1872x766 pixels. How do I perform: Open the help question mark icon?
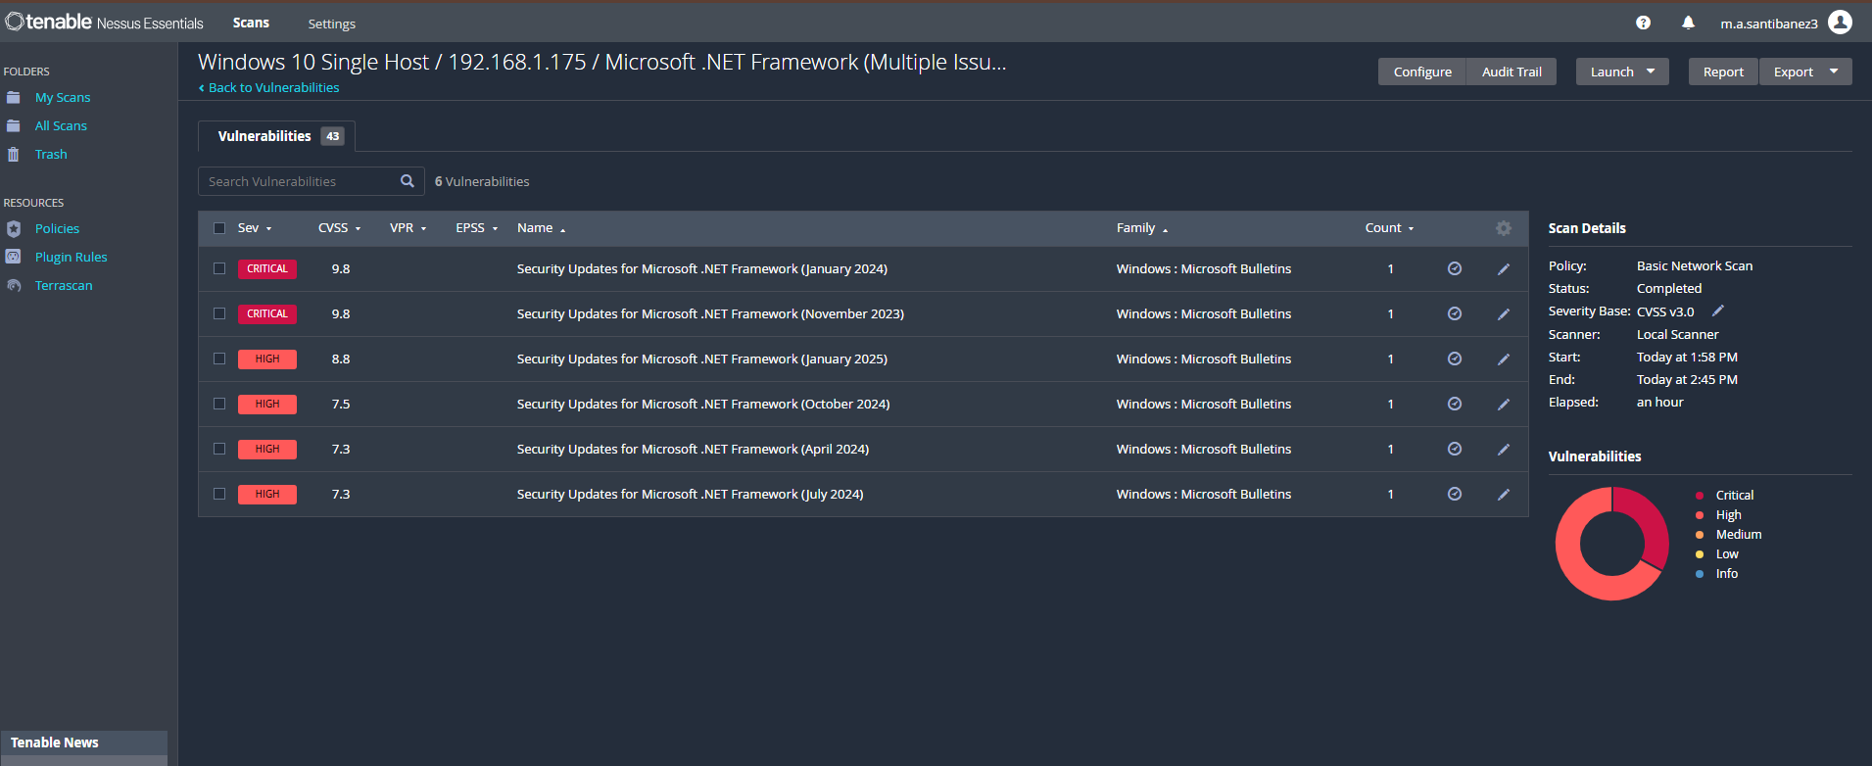(1643, 23)
